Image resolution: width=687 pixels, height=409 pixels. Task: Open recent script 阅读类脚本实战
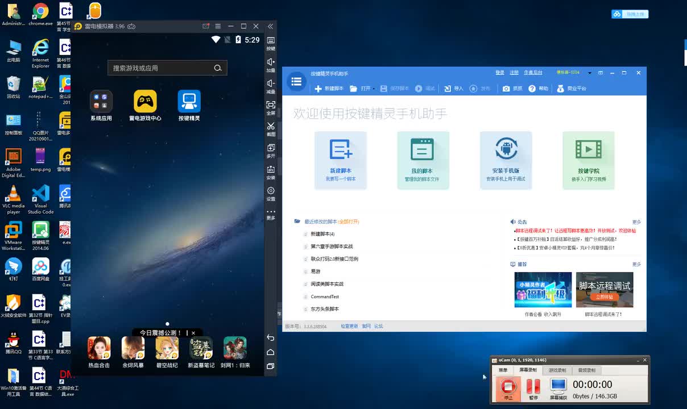point(327,284)
